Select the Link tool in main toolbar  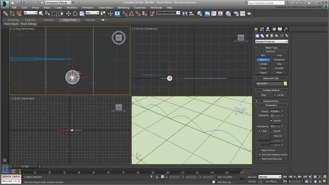6,13
